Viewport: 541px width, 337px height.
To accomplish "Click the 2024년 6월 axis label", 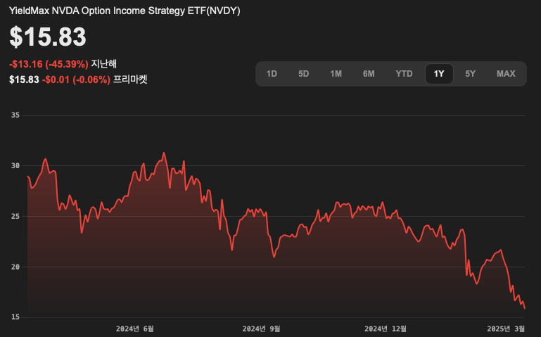I will click(x=135, y=329).
